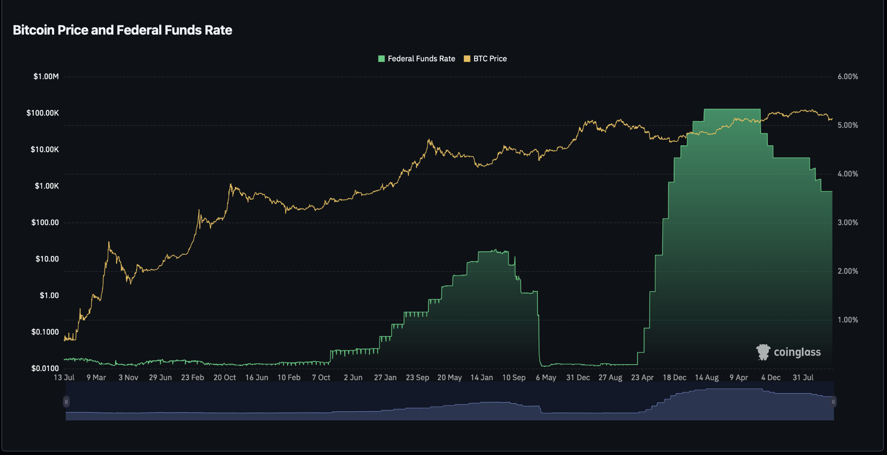887x455 pixels.
Task: Click the 20 Oct x-axis date label
Action: [225, 378]
